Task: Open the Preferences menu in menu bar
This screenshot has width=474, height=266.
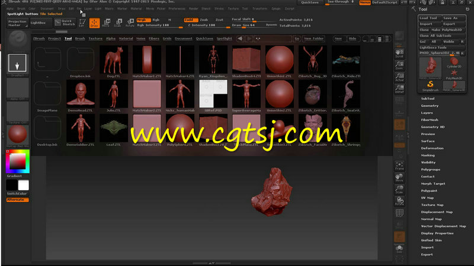Action: point(177,9)
